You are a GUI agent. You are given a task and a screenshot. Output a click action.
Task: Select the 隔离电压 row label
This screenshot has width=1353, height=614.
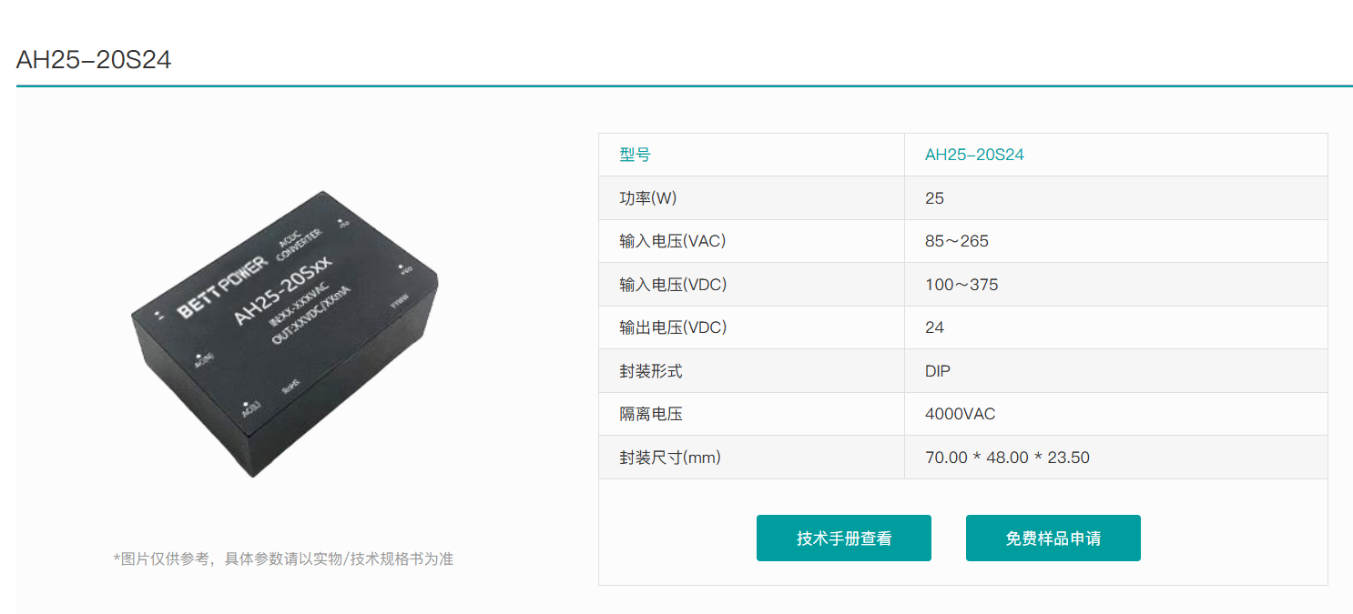[x=650, y=414]
